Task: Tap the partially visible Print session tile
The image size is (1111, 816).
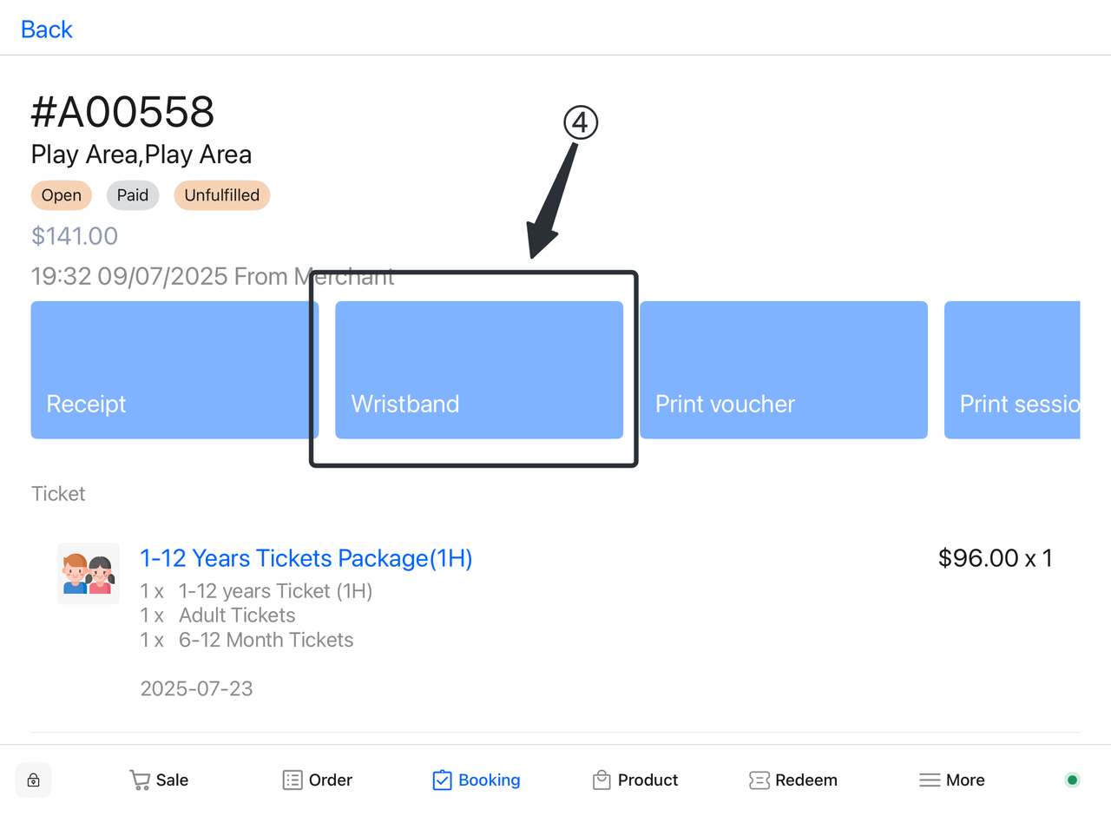Action: pos(1012,370)
